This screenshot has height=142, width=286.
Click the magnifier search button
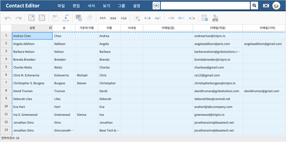coord(254,5)
